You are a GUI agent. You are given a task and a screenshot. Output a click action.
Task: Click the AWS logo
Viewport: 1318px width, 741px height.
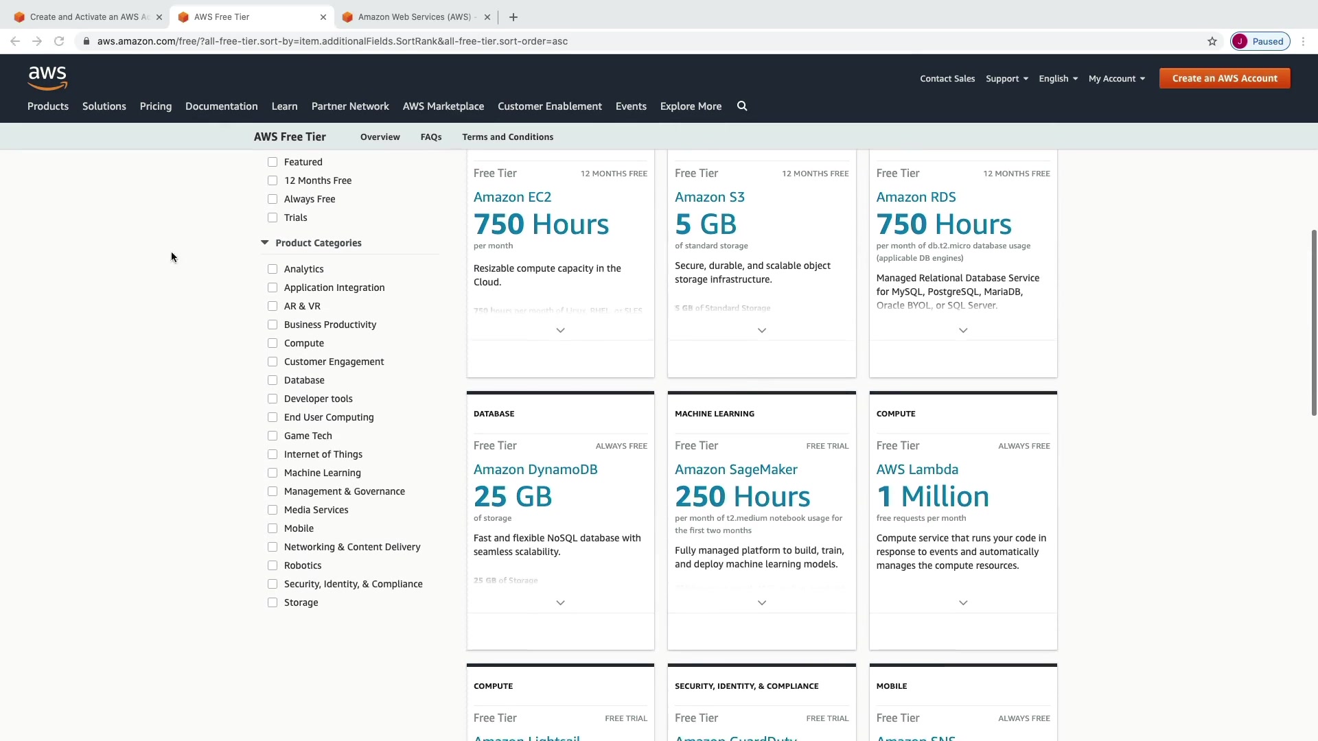point(47,78)
